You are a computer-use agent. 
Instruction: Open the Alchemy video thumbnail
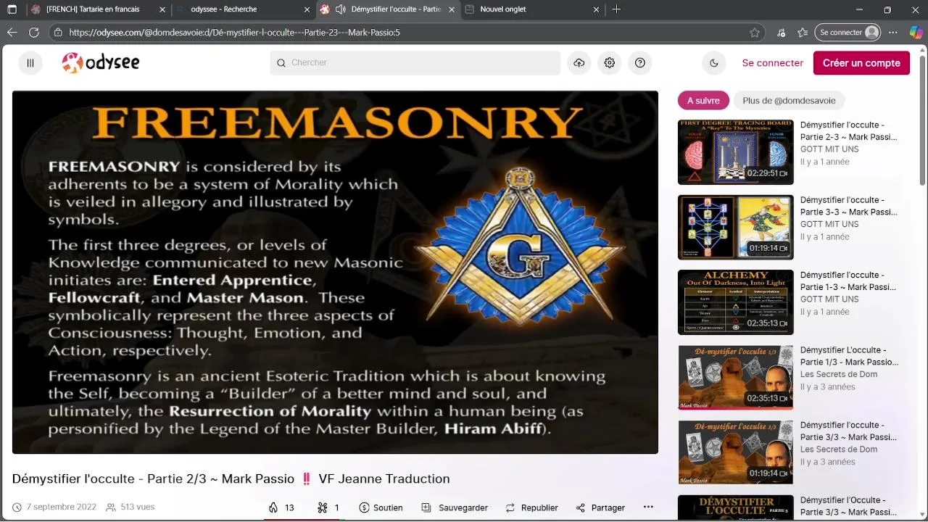pos(735,302)
